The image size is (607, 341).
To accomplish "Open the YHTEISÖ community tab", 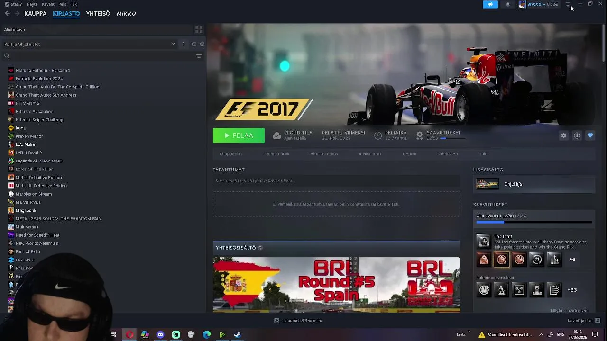I will (98, 13).
